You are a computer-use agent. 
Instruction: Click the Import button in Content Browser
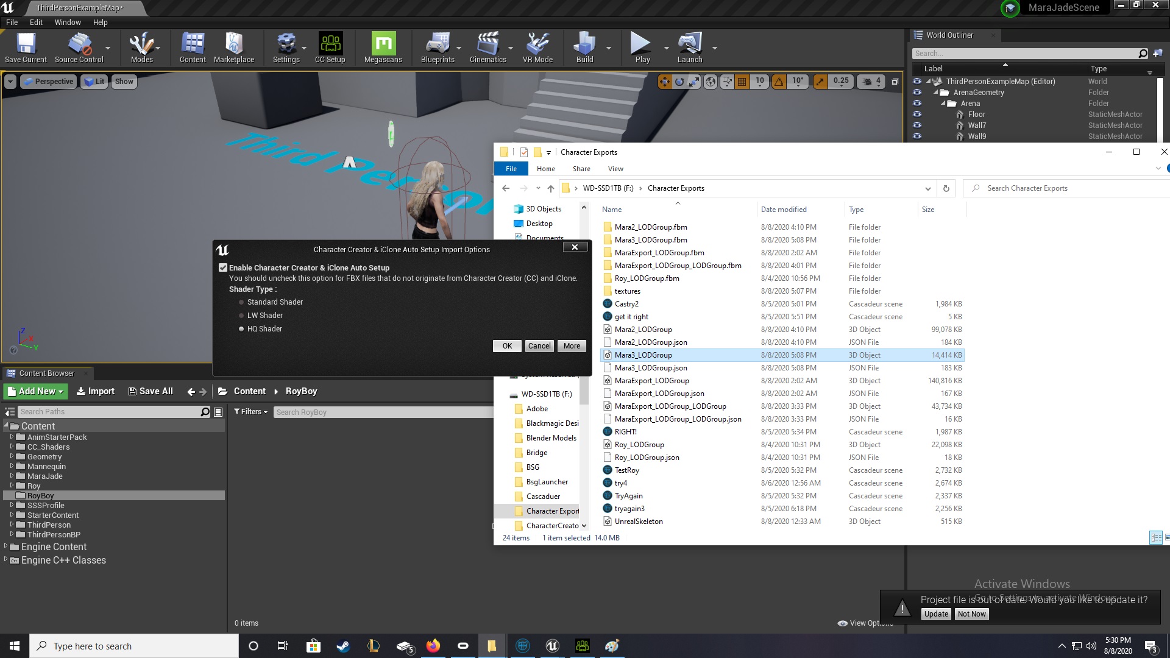(96, 391)
